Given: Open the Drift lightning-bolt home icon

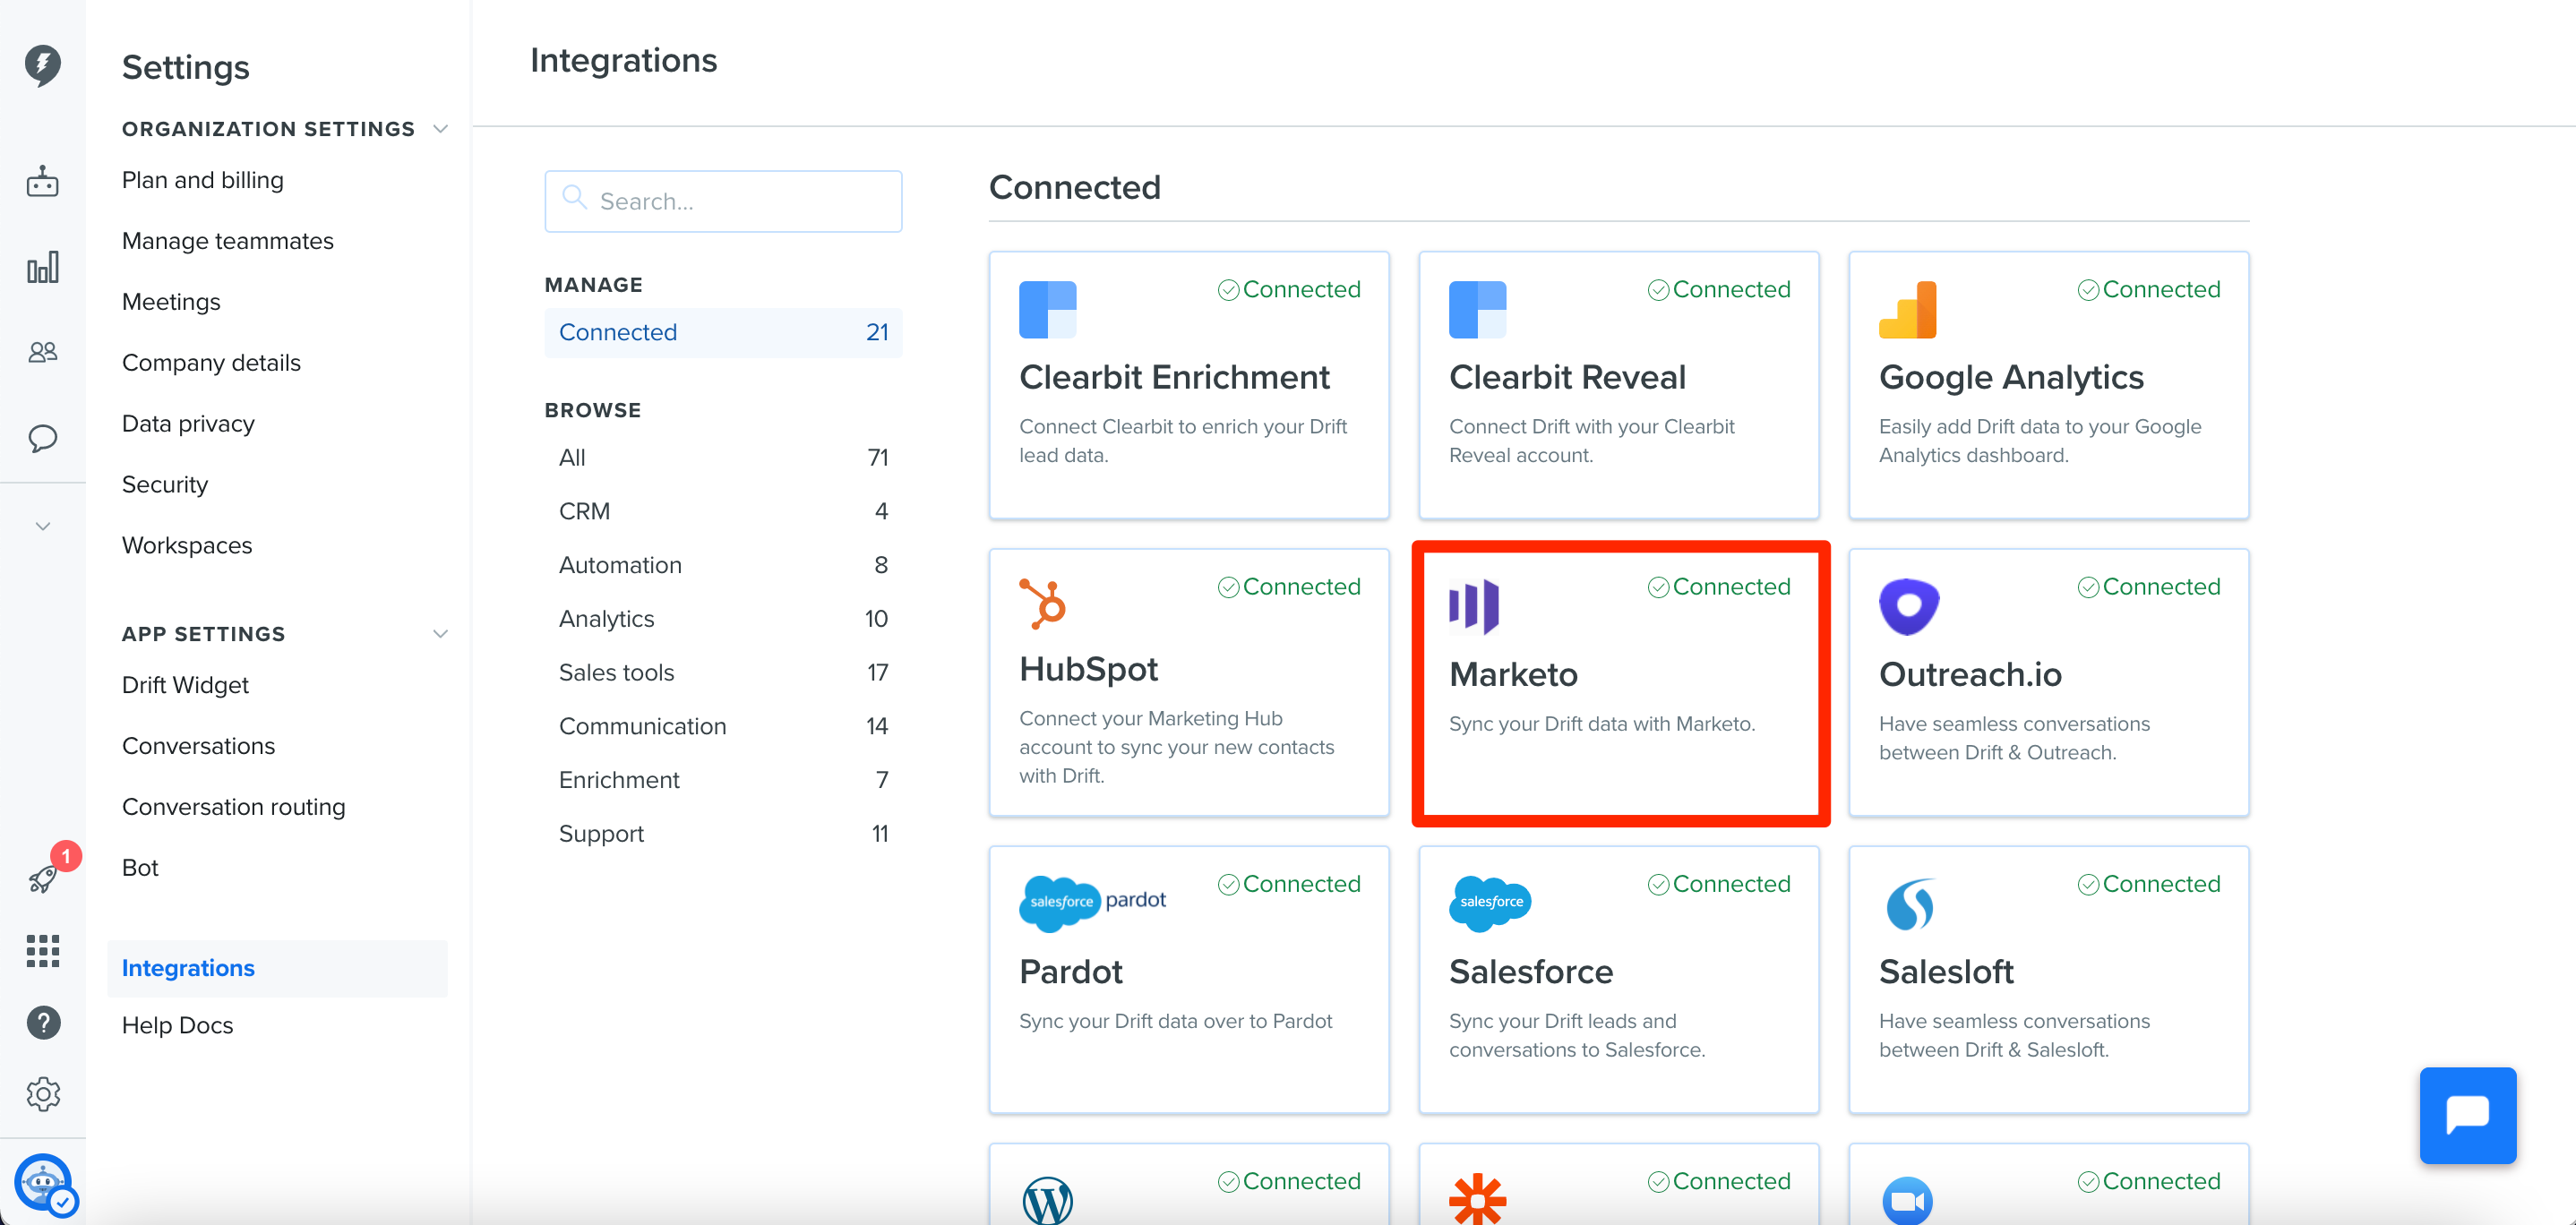Looking at the screenshot, I should pos(42,65).
